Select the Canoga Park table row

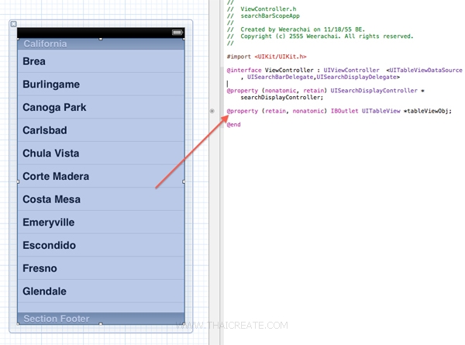(x=101, y=107)
